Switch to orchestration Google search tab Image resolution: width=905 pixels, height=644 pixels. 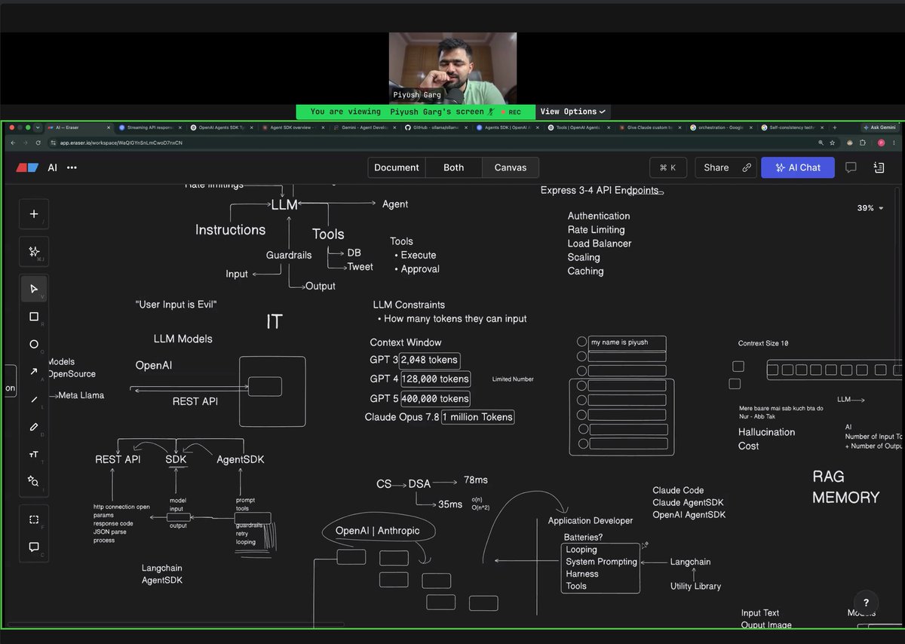[x=721, y=127]
